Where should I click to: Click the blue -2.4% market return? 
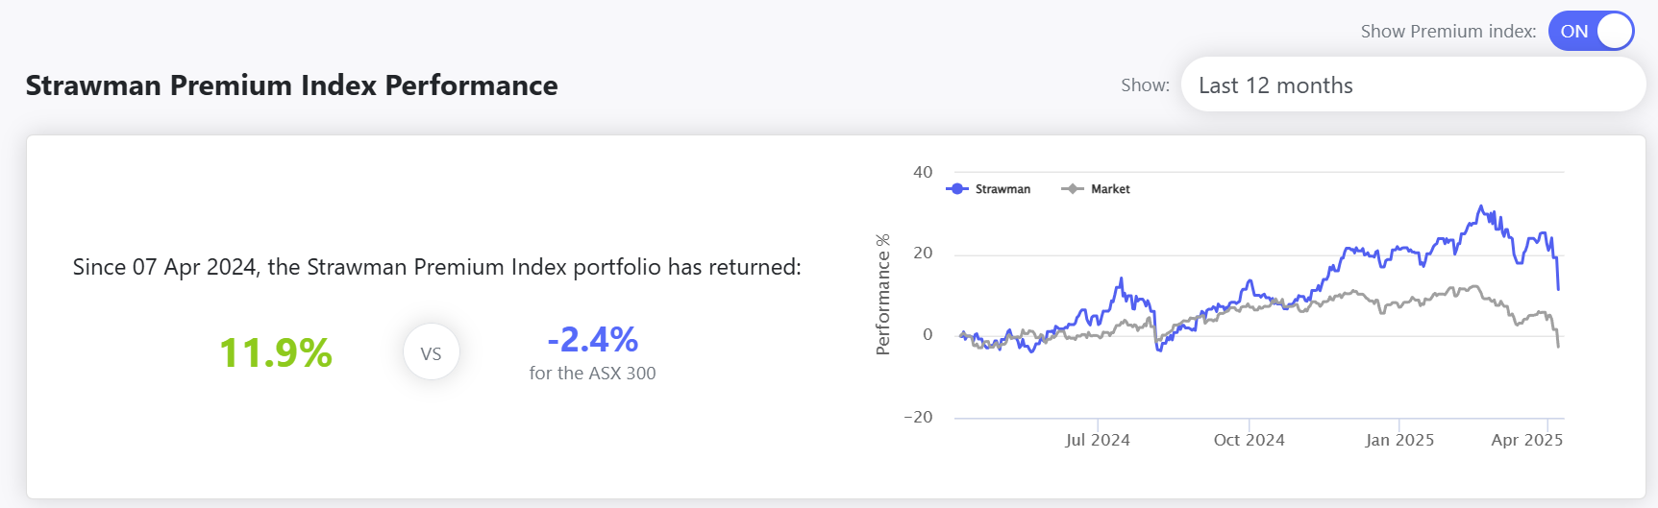[592, 339]
